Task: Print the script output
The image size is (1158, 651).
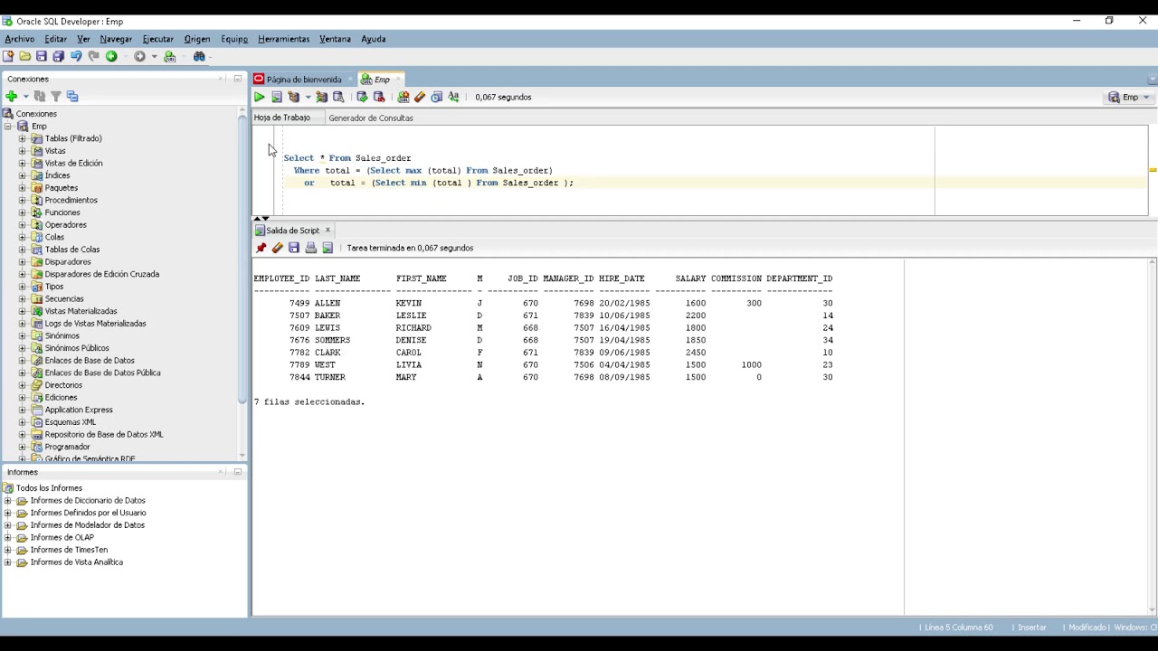Action: point(311,248)
